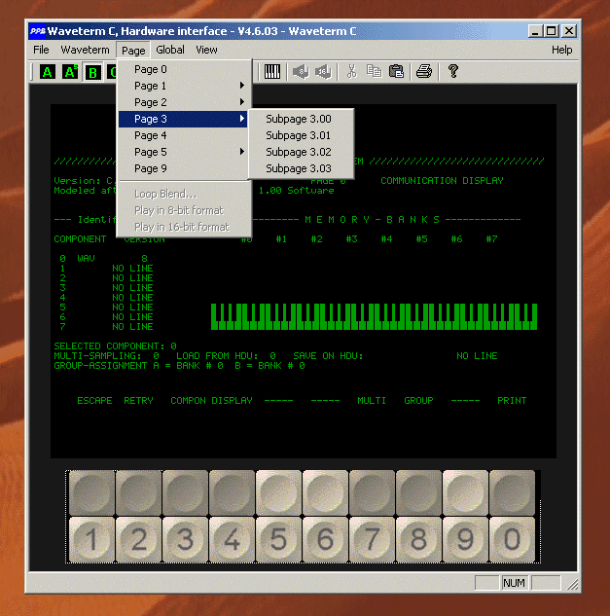Click the number 2 keypad button

coord(139,539)
